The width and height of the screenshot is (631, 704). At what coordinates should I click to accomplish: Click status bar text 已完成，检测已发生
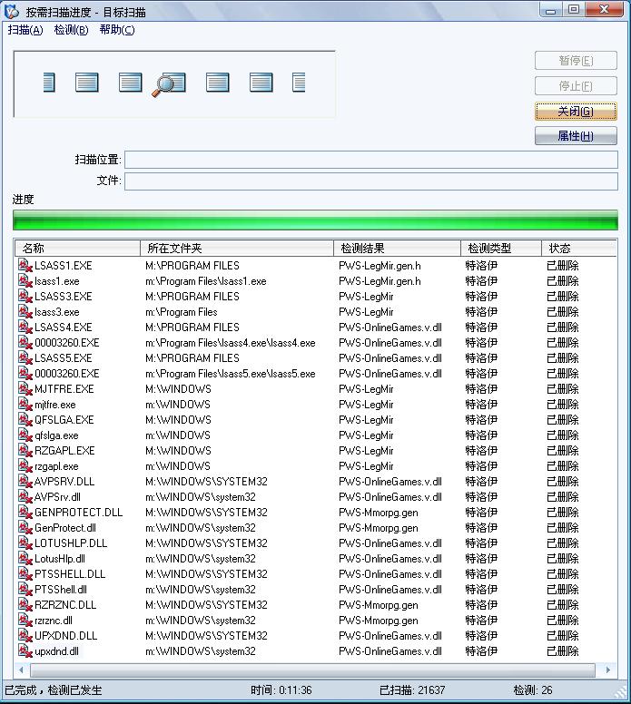[54, 690]
